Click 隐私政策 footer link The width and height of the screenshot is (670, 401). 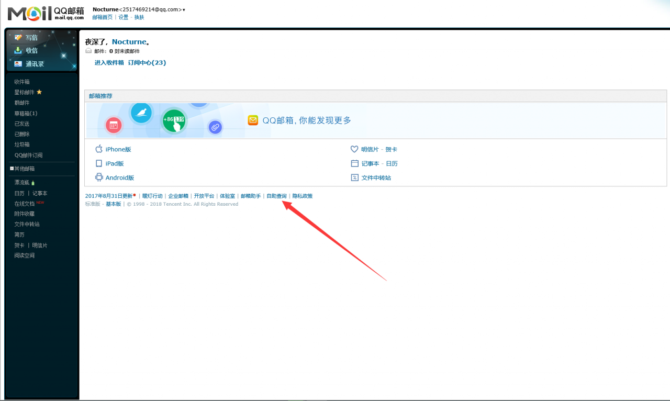pyautogui.click(x=303, y=196)
